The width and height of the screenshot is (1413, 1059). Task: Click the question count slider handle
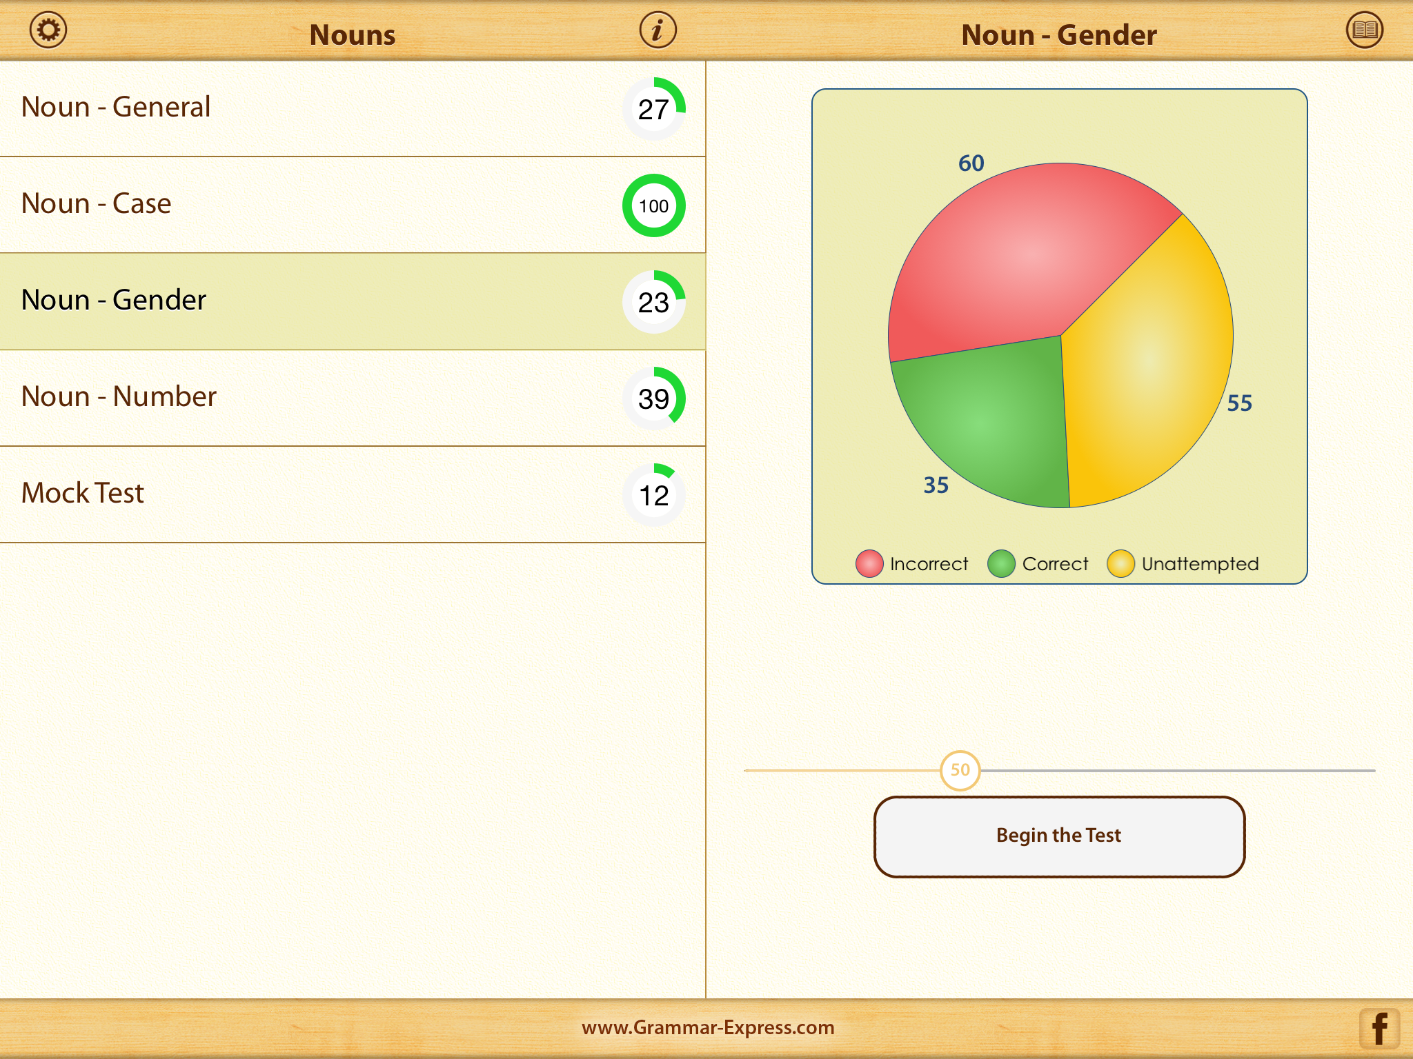pos(960,770)
